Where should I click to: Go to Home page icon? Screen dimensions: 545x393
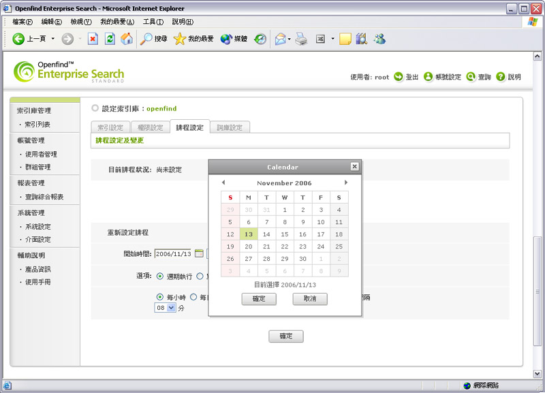coord(127,39)
